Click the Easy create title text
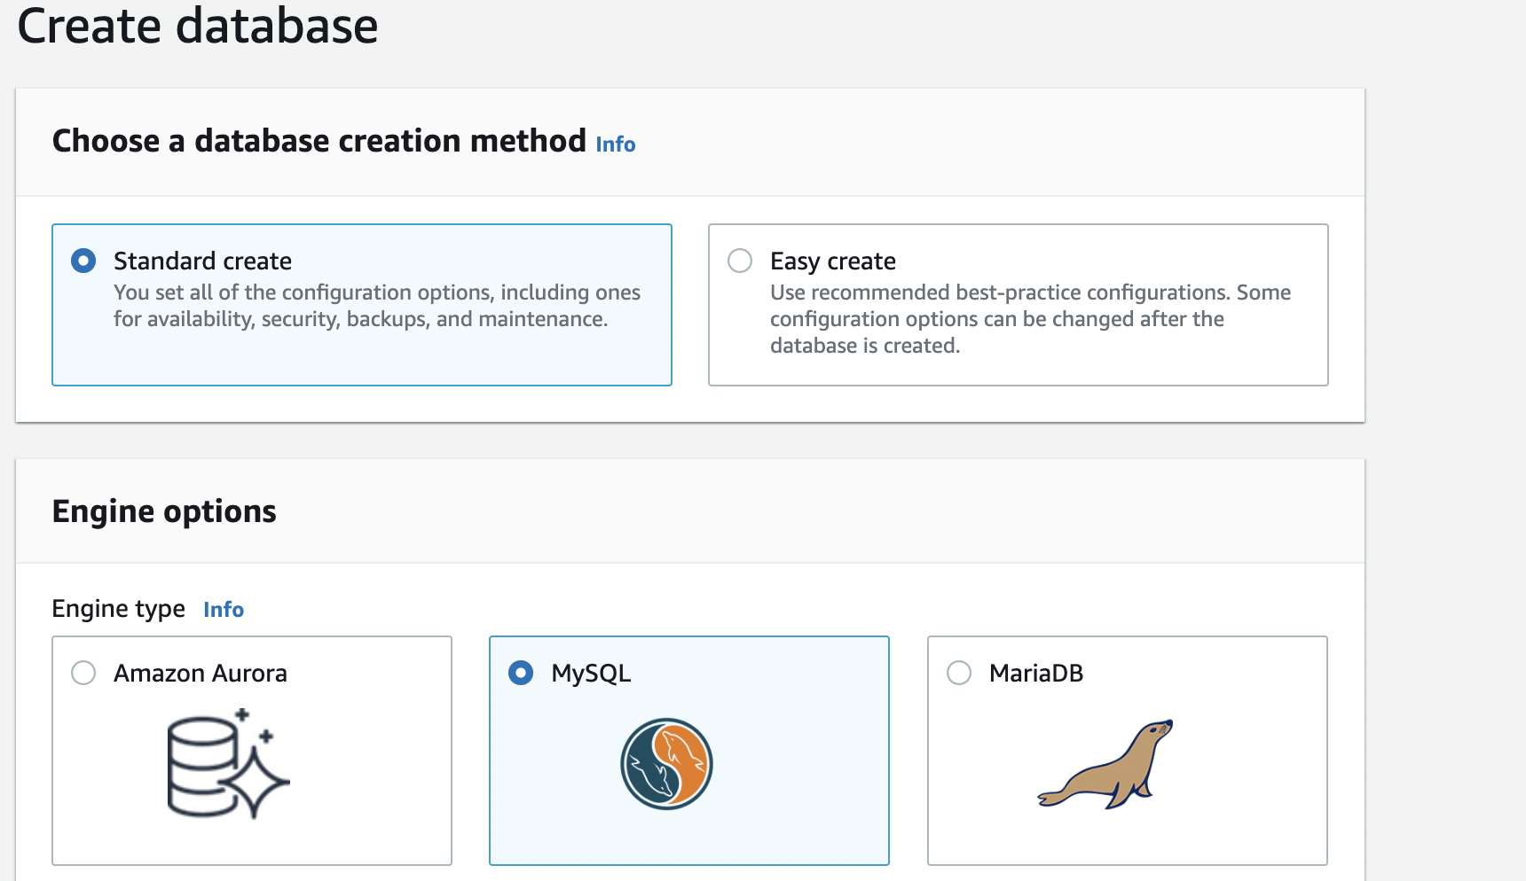Screen dimensions: 1526x881 [833, 261]
